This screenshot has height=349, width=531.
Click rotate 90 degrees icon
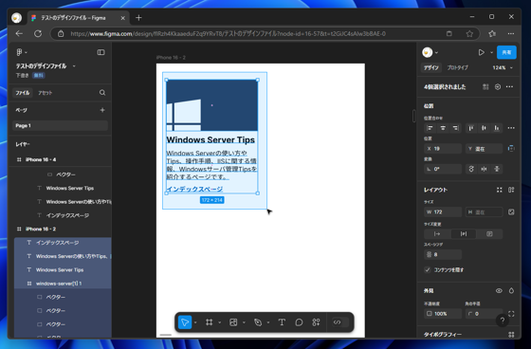click(471, 169)
